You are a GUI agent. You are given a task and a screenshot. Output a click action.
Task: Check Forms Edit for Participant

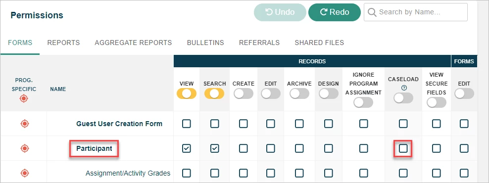(464, 149)
